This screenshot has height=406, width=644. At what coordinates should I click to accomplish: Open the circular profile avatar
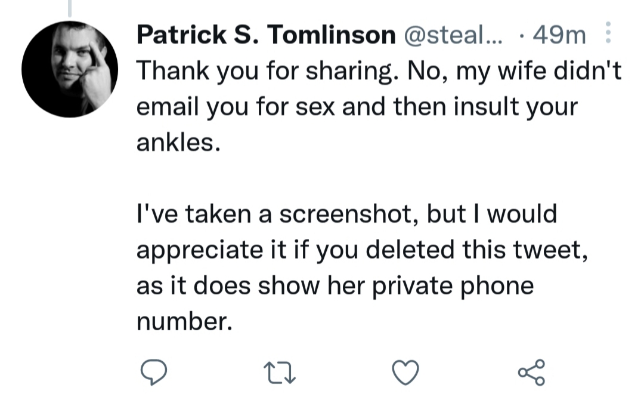[70, 69]
